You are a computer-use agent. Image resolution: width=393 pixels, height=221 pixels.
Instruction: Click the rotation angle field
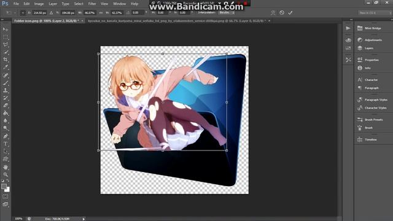pyautogui.click(x=138, y=12)
